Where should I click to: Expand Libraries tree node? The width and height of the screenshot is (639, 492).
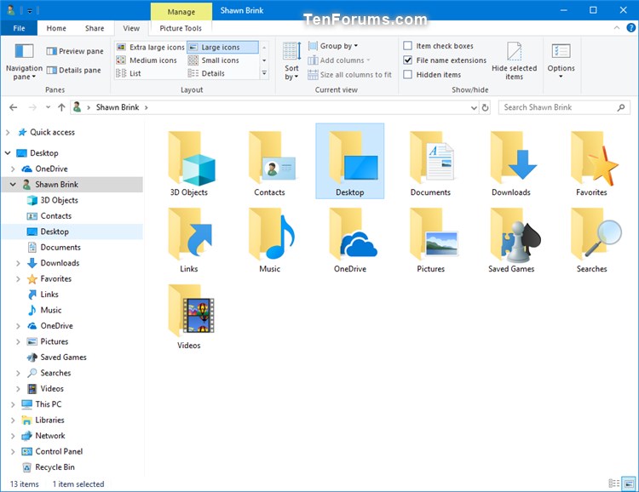click(x=13, y=420)
